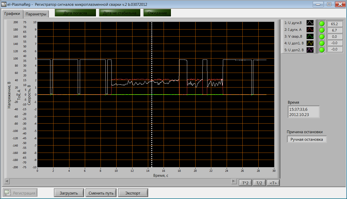Click the T*2 time scale button
The height and width of the screenshot is (199, 347).
tap(245, 183)
